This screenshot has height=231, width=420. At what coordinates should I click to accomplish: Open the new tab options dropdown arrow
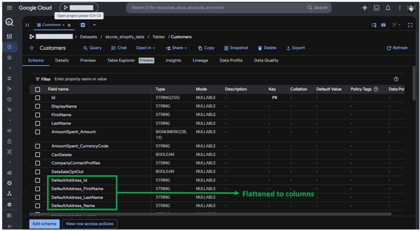coord(94,25)
